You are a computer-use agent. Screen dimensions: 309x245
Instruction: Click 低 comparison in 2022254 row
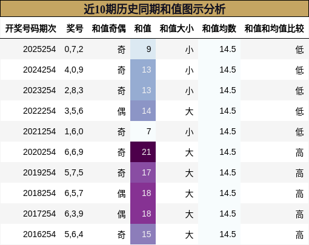click(300, 111)
